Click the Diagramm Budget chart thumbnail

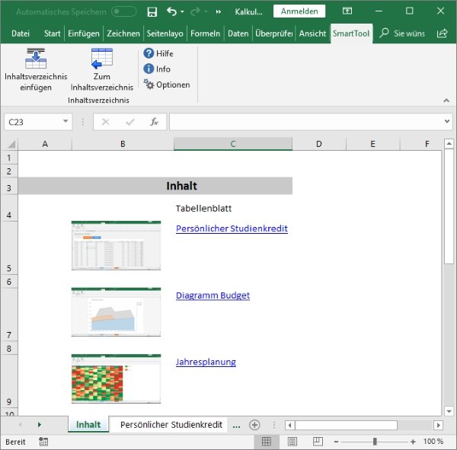click(x=116, y=312)
